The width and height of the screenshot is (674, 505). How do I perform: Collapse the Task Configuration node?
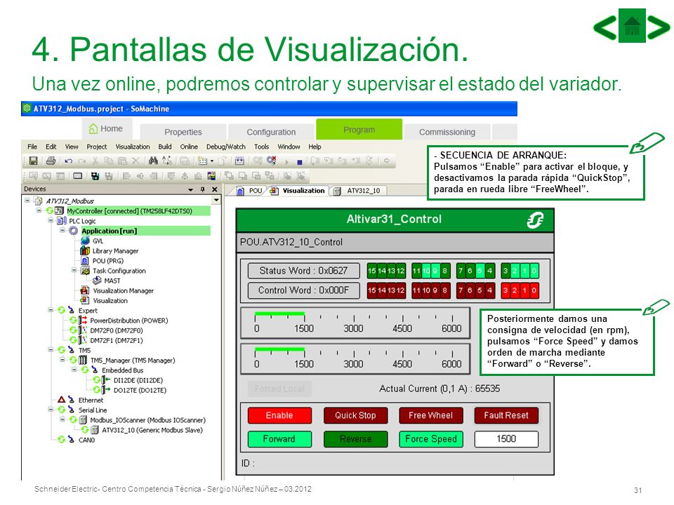74,270
